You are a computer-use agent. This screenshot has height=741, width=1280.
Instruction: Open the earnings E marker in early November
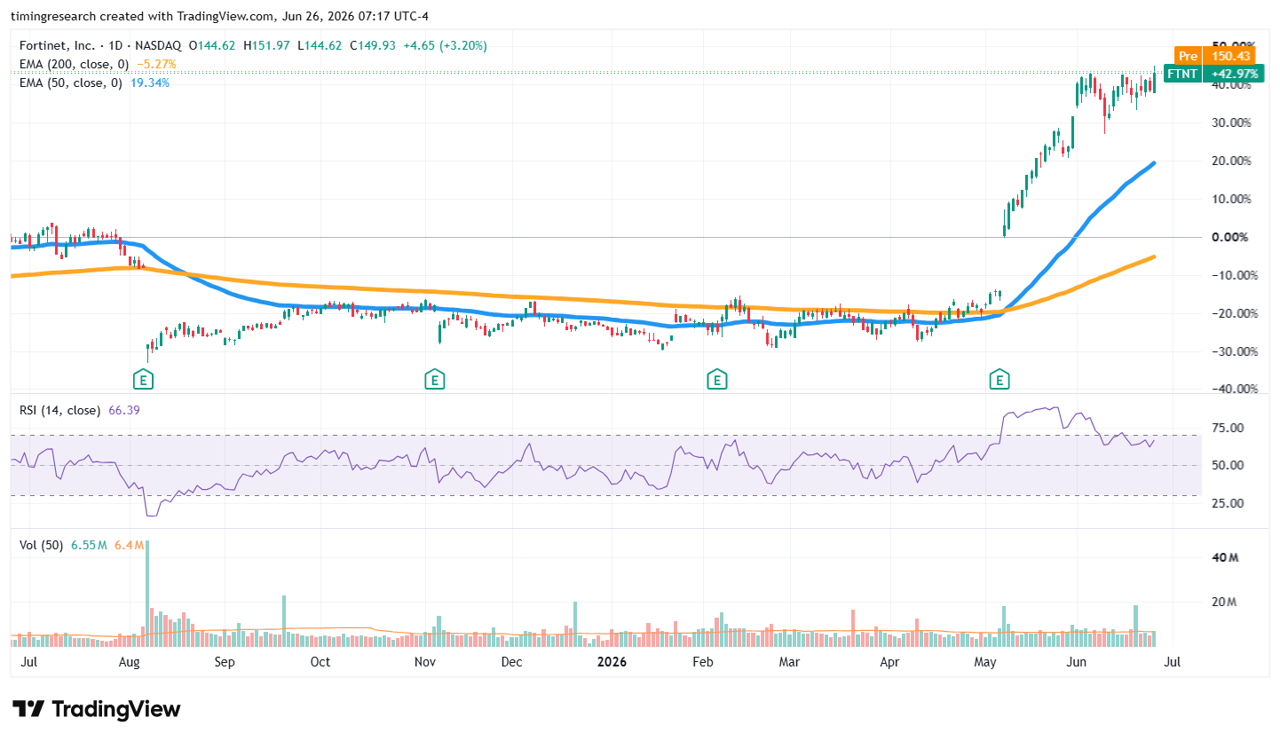(x=434, y=381)
